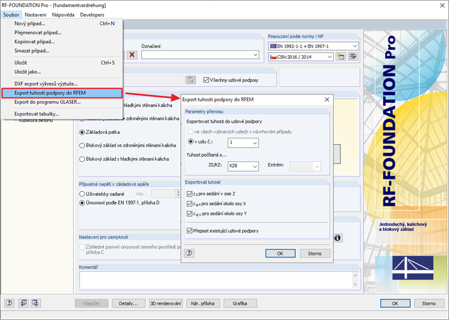Click the info icon right of the dialog

click(337, 238)
